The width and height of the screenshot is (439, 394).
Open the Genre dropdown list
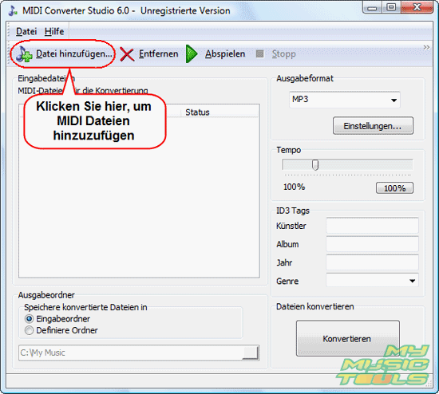pyautogui.click(x=372, y=281)
